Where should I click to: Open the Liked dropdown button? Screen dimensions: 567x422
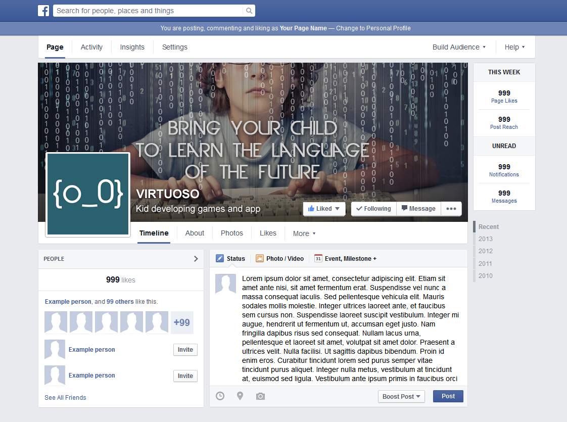click(324, 209)
